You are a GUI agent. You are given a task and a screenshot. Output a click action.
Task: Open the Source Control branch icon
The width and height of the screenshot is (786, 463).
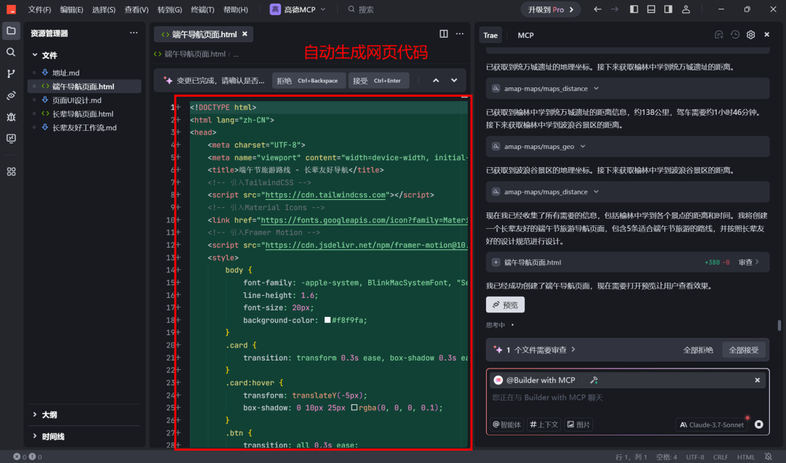[11, 73]
